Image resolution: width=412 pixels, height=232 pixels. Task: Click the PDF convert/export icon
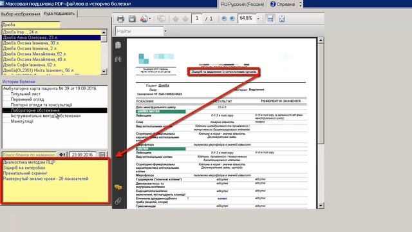(144, 19)
